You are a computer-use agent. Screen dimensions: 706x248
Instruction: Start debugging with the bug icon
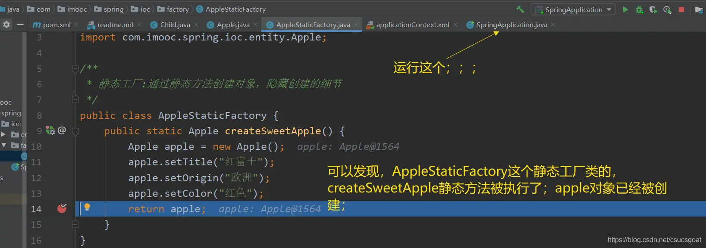pyautogui.click(x=639, y=9)
